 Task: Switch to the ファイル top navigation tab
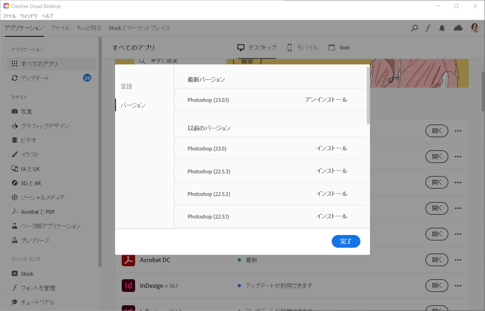[x=60, y=28]
